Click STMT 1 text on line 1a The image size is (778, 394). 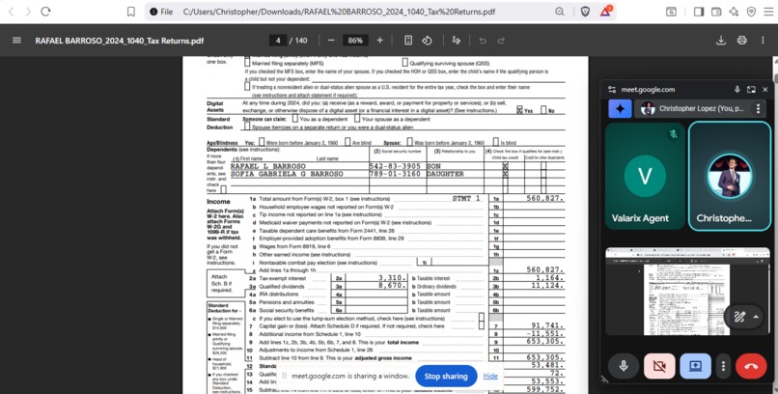click(x=466, y=198)
